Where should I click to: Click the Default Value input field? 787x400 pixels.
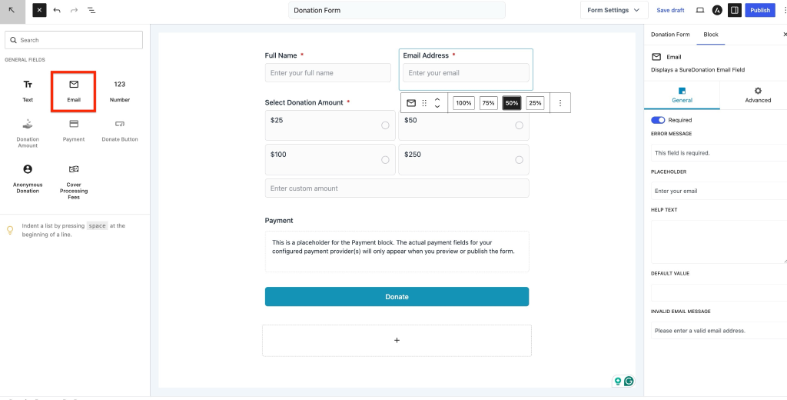(719, 292)
